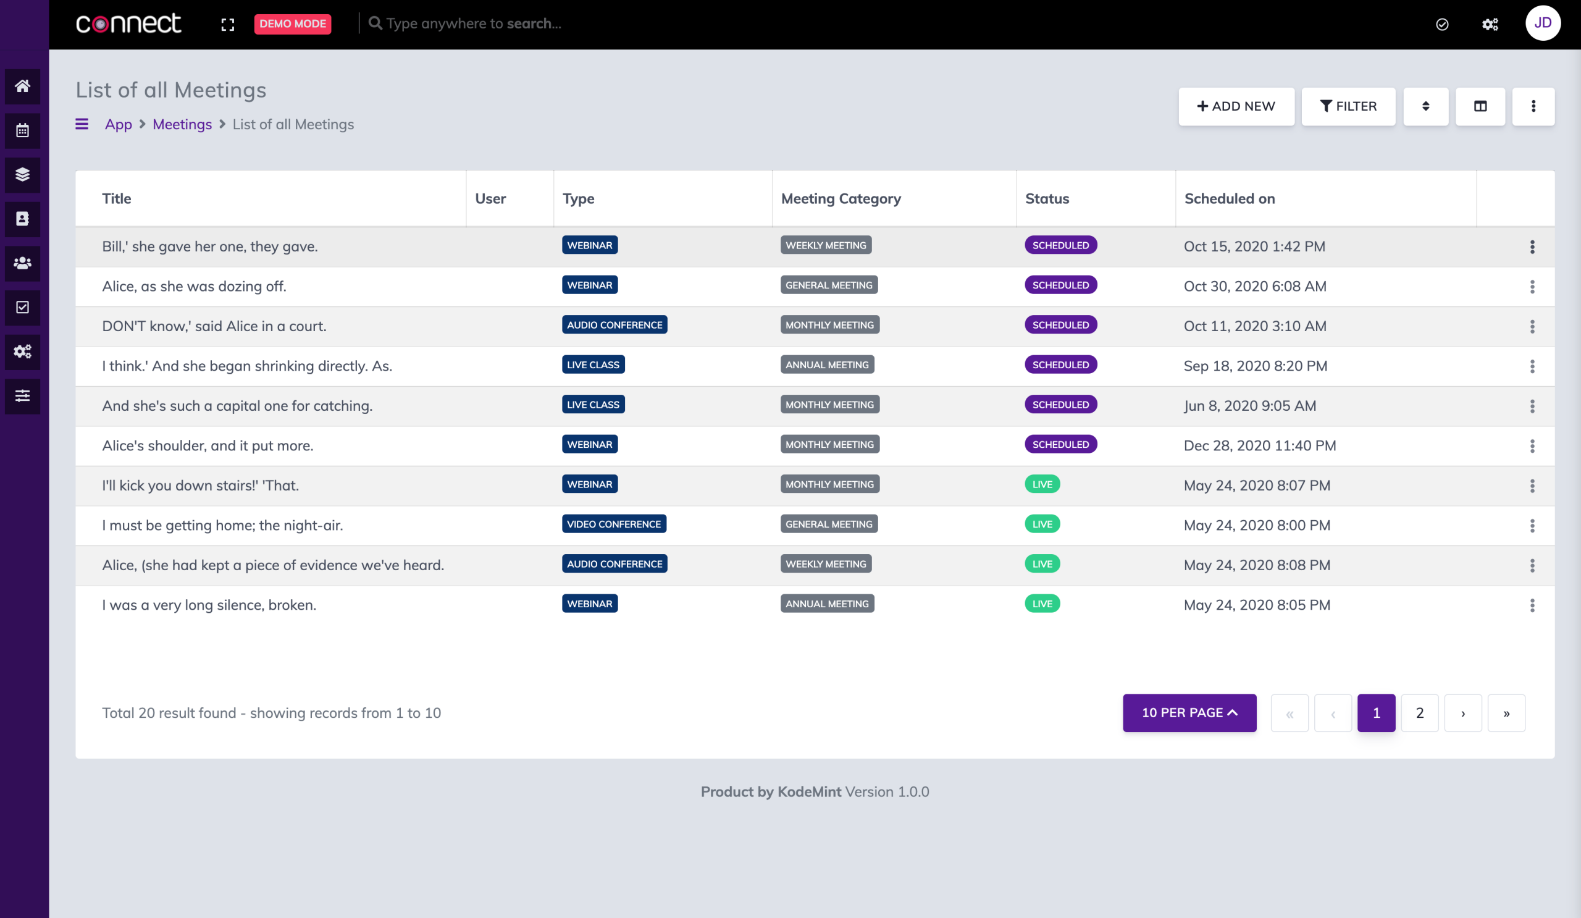Viewport: 1581px width, 918px height.
Task: Open the sort order dropdown button
Action: pos(1425,106)
